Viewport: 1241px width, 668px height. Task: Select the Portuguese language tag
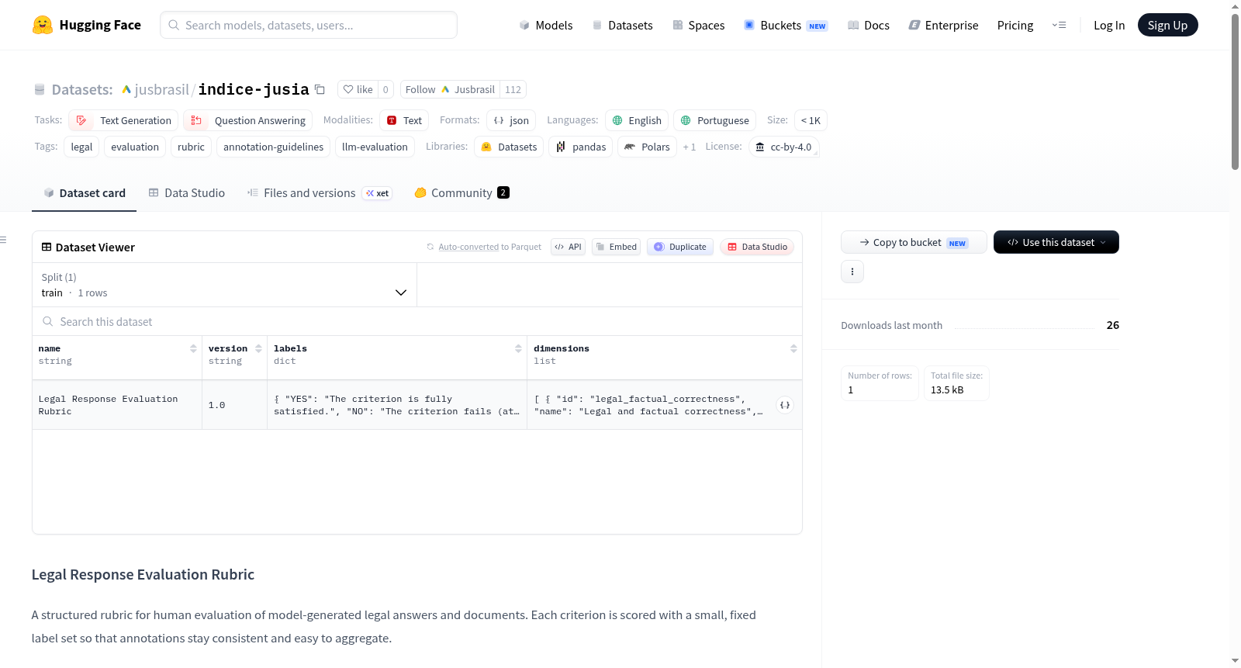tap(715, 120)
